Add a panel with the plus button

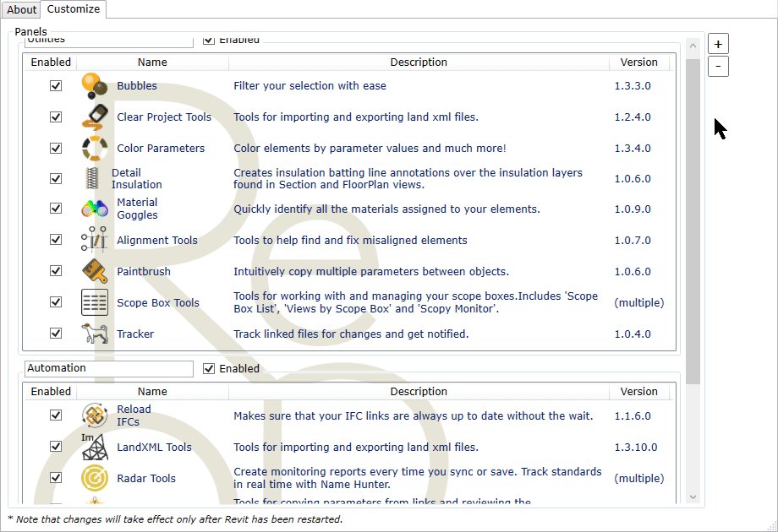718,44
